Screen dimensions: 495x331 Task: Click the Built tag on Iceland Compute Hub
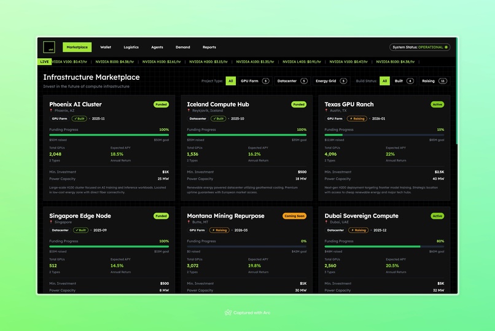point(218,119)
